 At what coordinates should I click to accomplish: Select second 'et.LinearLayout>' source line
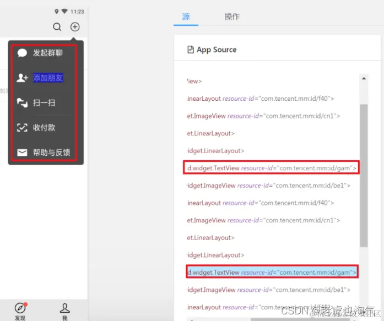(x=210, y=237)
